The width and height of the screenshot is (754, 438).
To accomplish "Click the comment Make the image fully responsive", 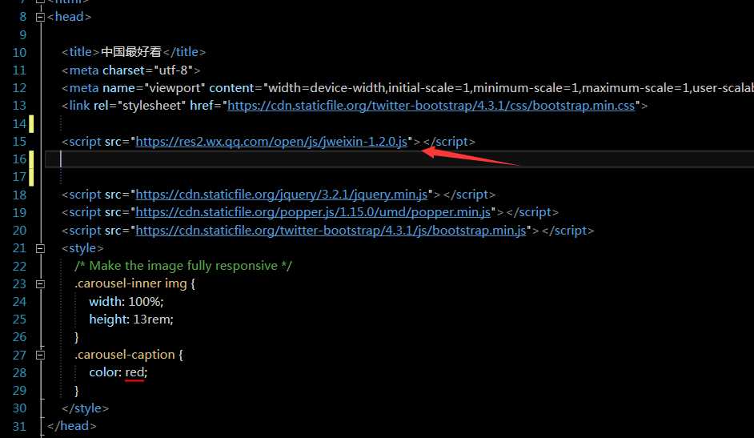I will tap(183, 266).
